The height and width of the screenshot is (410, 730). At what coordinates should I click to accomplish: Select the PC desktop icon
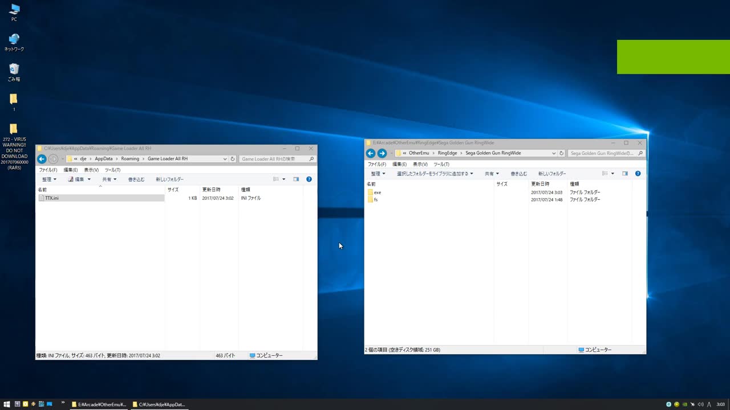pyautogui.click(x=14, y=13)
